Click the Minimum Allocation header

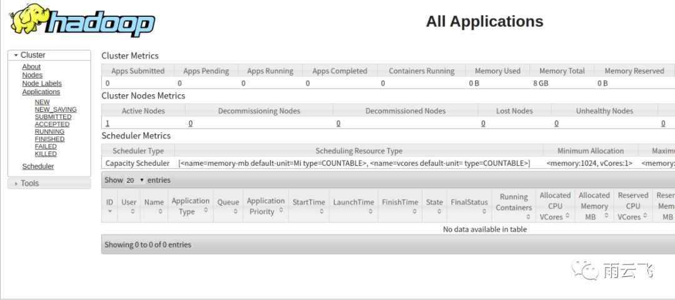(591, 151)
